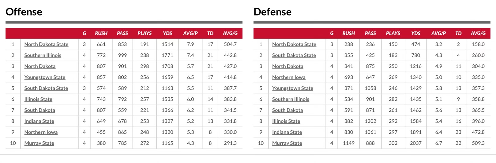Click Illinois State in the Defense table
Viewport: 496px width, 163px height.
pos(286,121)
